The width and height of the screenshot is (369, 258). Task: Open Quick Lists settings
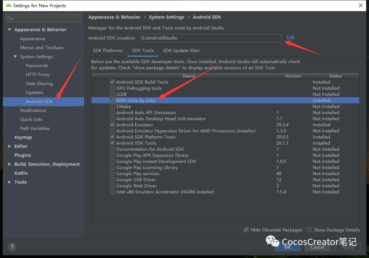click(31, 119)
